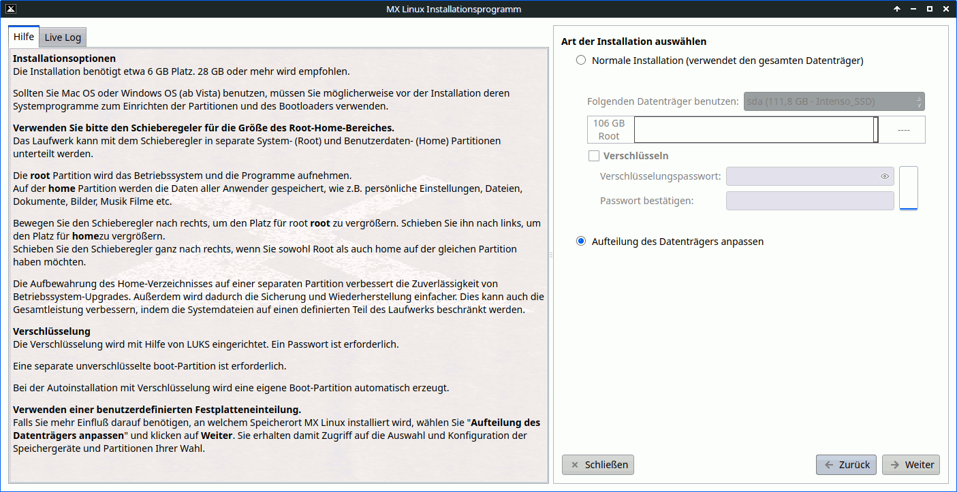Click the Installationsoptionen heading in help
The image size is (957, 492).
(65, 59)
